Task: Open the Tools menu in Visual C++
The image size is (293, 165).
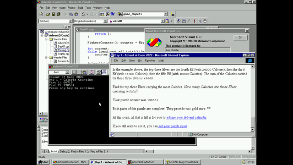Action: pyautogui.click(x=88, y=8)
